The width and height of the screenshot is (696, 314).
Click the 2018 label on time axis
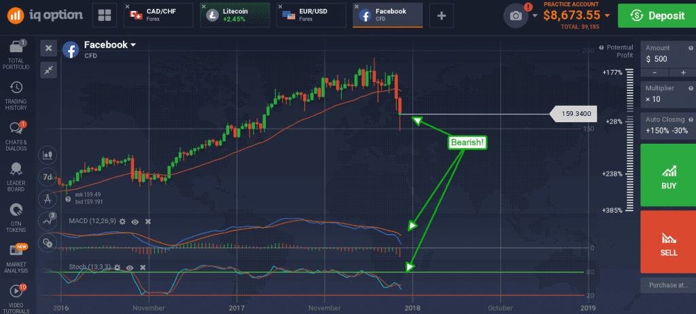(413, 308)
